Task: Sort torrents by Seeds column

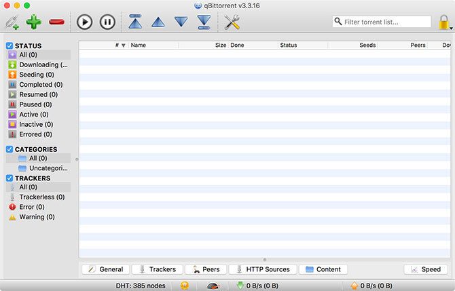Action: 352,45
